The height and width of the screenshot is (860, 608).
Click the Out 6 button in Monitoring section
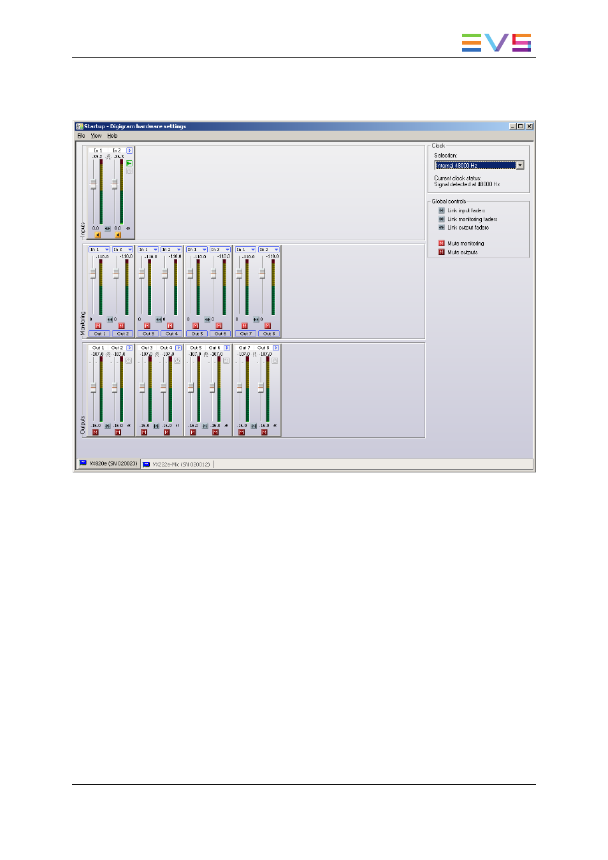coord(220,333)
